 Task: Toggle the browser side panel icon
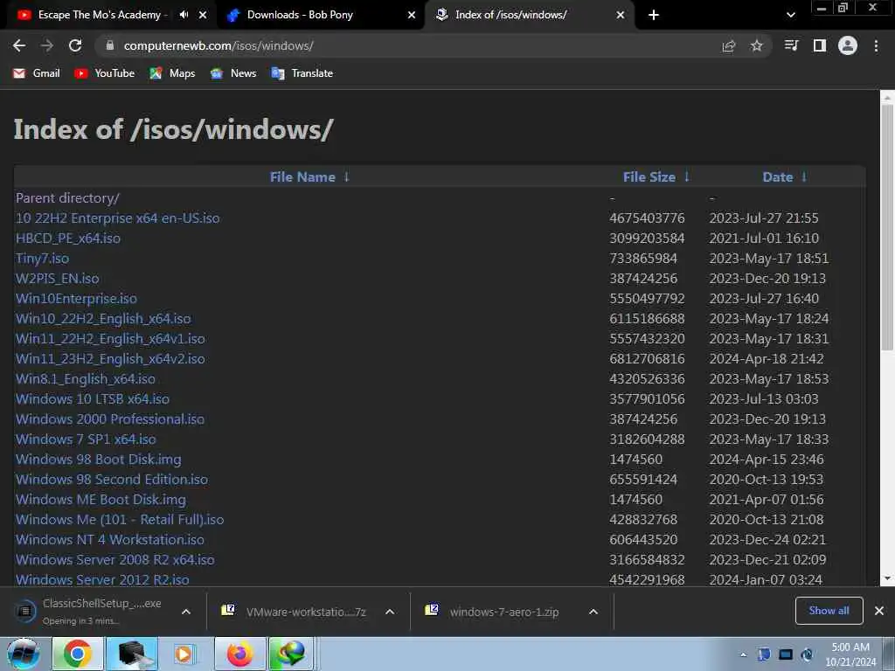(x=820, y=45)
